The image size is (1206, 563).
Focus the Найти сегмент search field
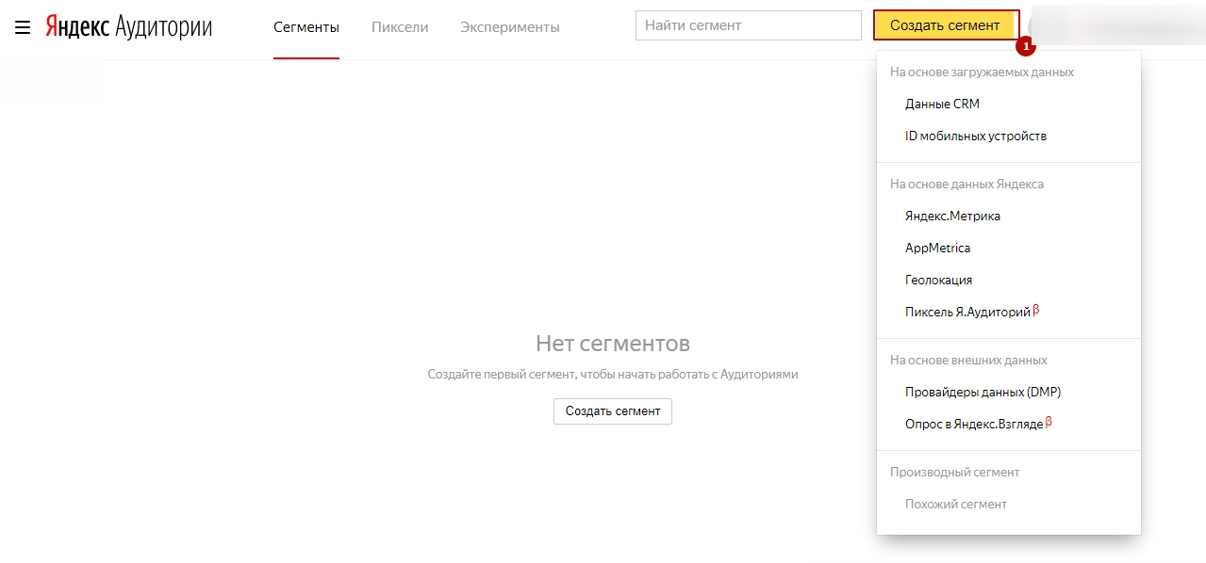pyautogui.click(x=749, y=25)
